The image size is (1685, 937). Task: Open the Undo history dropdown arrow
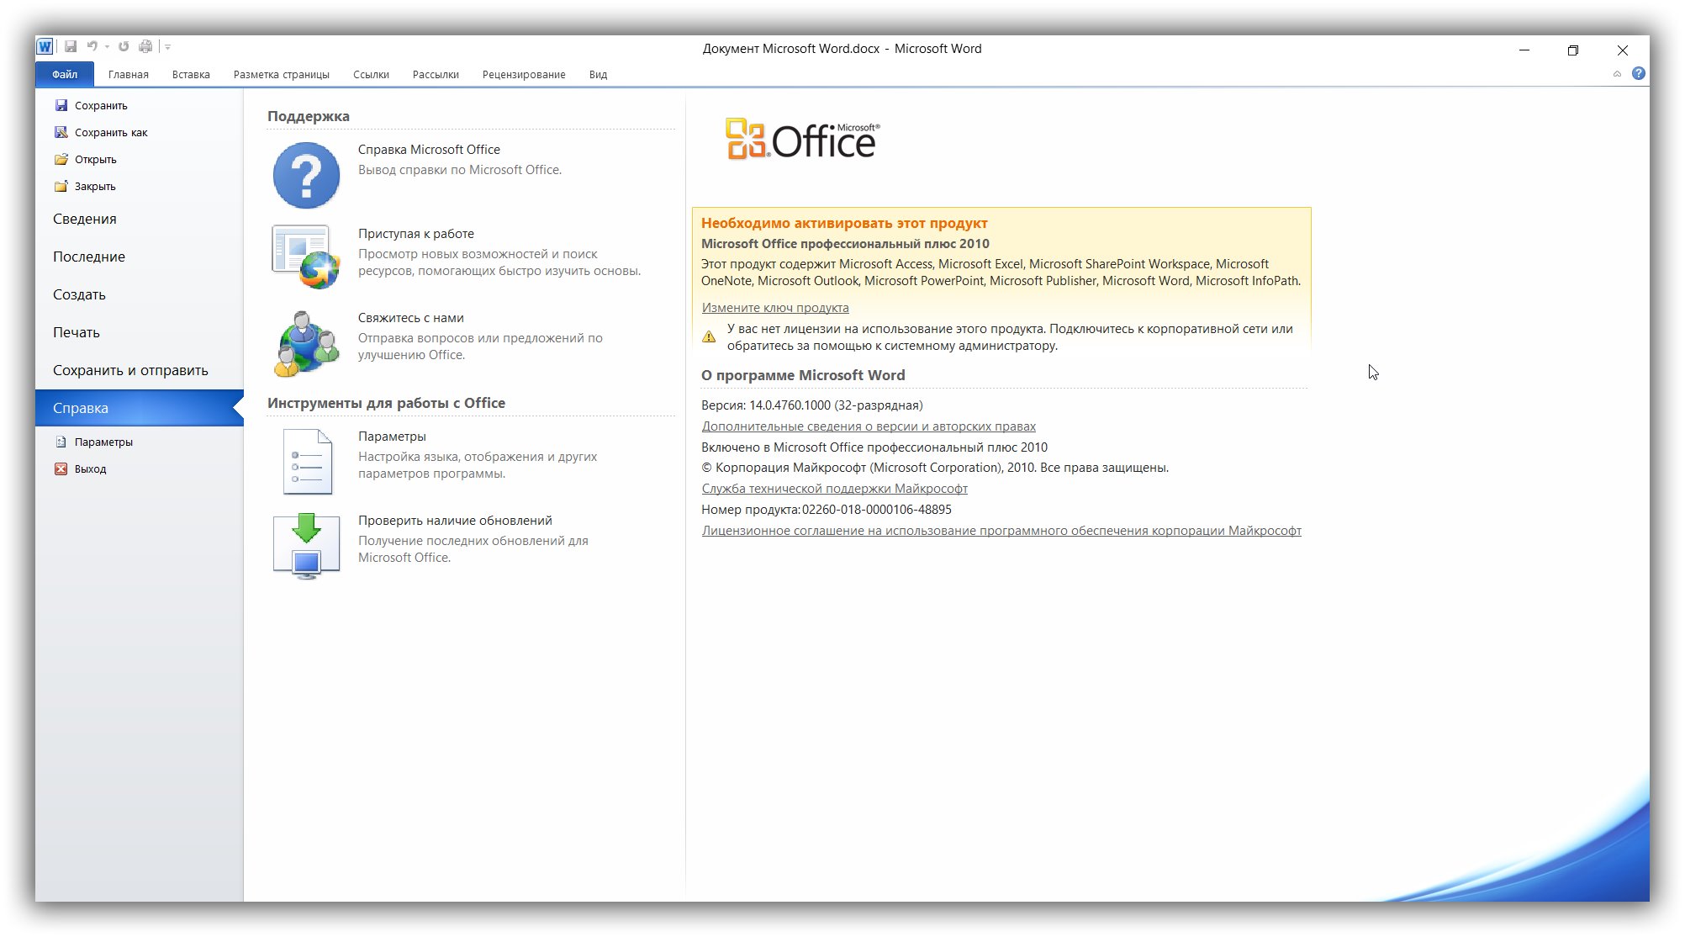pos(107,47)
